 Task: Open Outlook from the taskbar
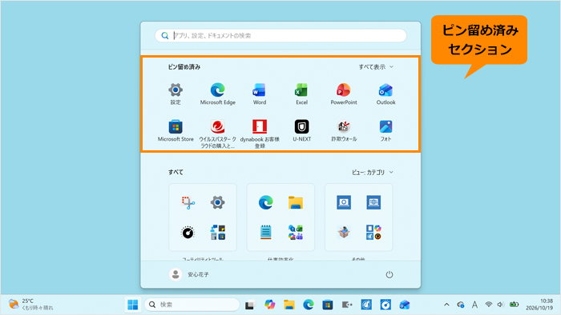405,305
